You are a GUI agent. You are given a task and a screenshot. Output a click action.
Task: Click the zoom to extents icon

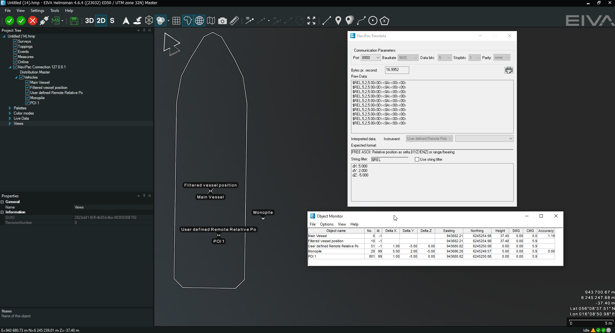pos(311,21)
